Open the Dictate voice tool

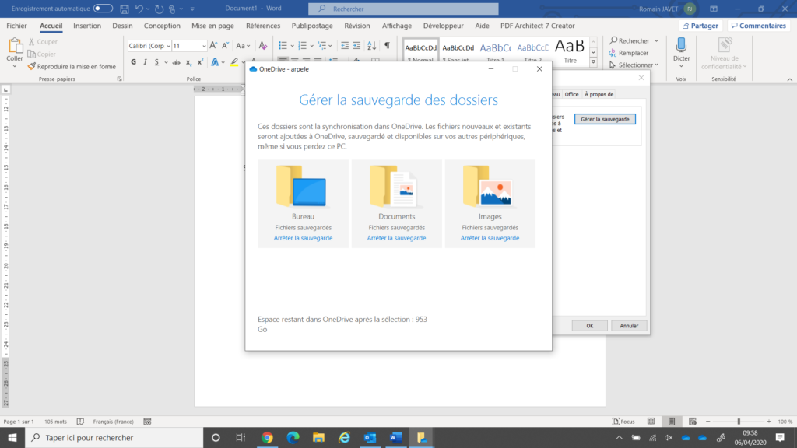pyautogui.click(x=681, y=52)
